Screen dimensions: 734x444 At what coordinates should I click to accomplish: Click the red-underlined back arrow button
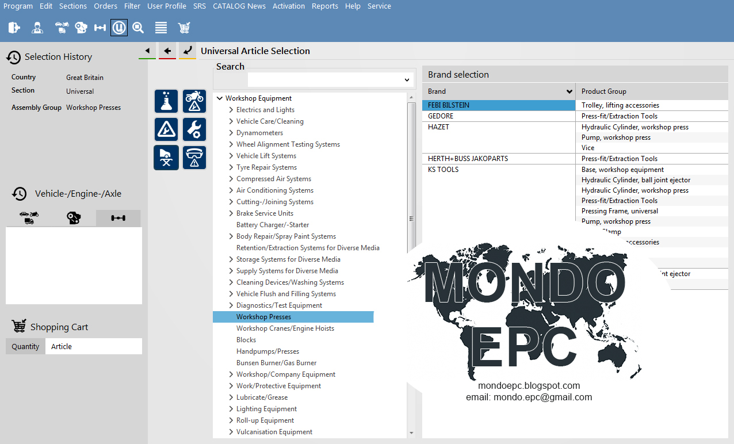(x=167, y=51)
